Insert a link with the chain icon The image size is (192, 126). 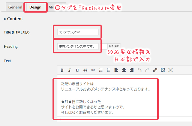tap(155, 70)
